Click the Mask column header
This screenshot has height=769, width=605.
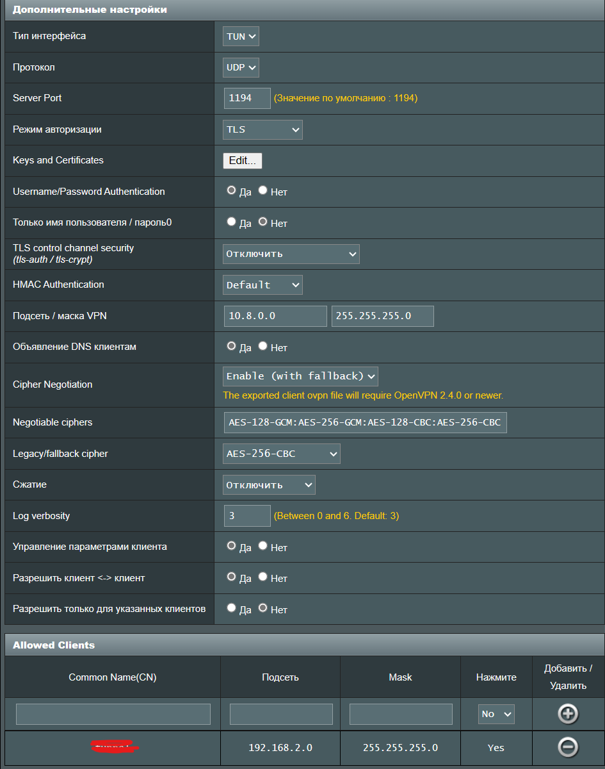[x=401, y=677]
